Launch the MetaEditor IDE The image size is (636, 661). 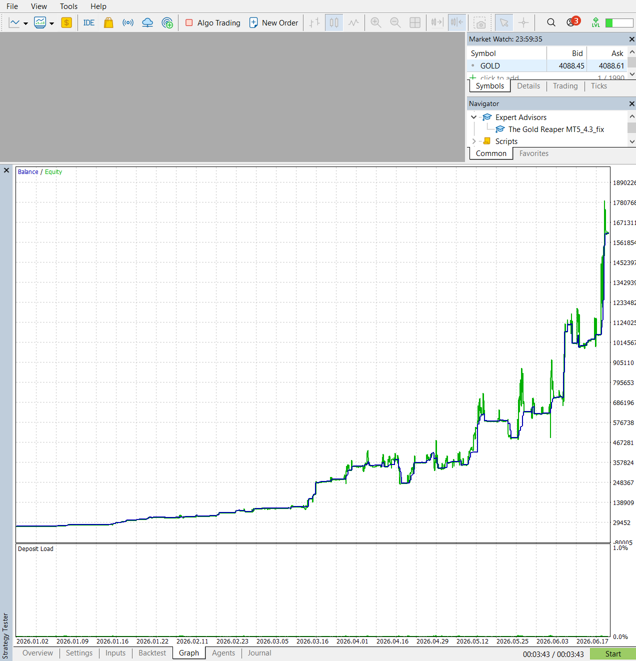(x=89, y=23)
